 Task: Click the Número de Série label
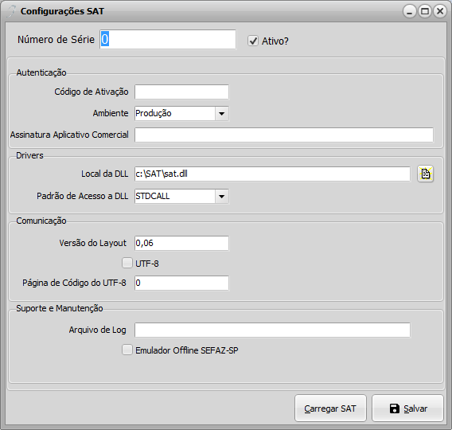56,40
